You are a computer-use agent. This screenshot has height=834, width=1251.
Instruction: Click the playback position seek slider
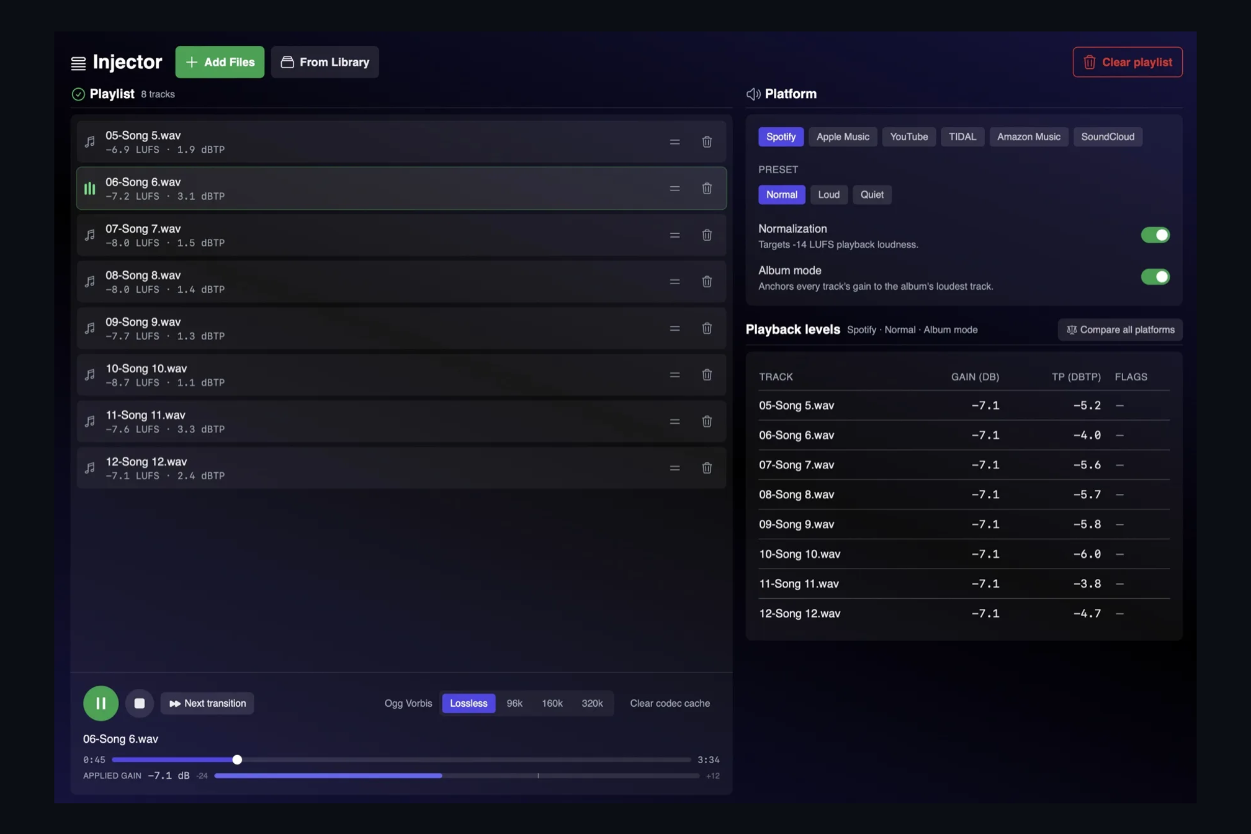[x=401, y=760]
